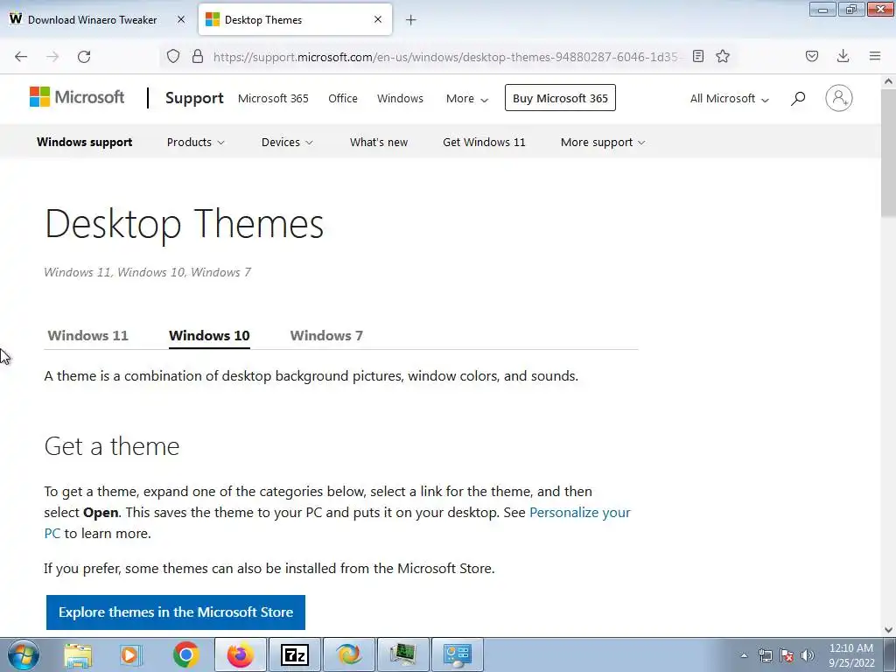Reload the page with the refresh icon
The height and width of the screenshot is (672, 896).
click(x=84, y=57)
